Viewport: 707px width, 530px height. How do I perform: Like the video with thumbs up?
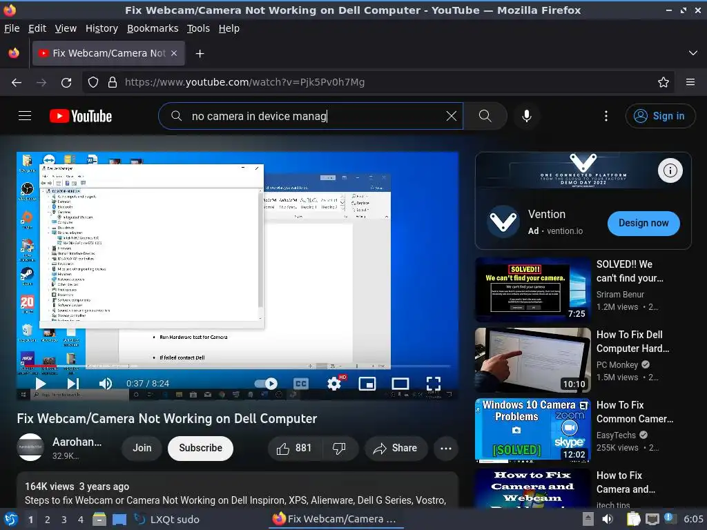(295, 448)
